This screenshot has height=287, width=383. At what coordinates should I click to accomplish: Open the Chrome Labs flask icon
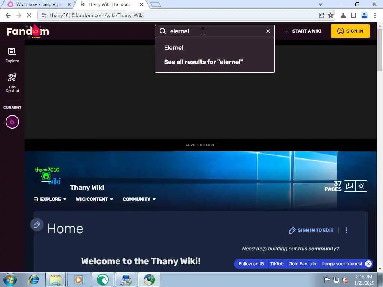343,15
